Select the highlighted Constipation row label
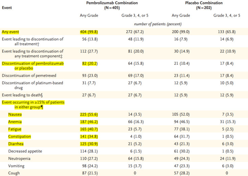The width and height of the screenshot is (248, 176). (20, 137)
